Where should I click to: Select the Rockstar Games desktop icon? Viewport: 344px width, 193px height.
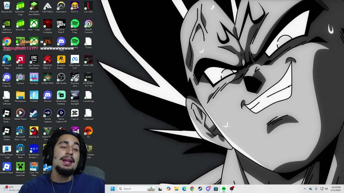click(x=61, y=62)
